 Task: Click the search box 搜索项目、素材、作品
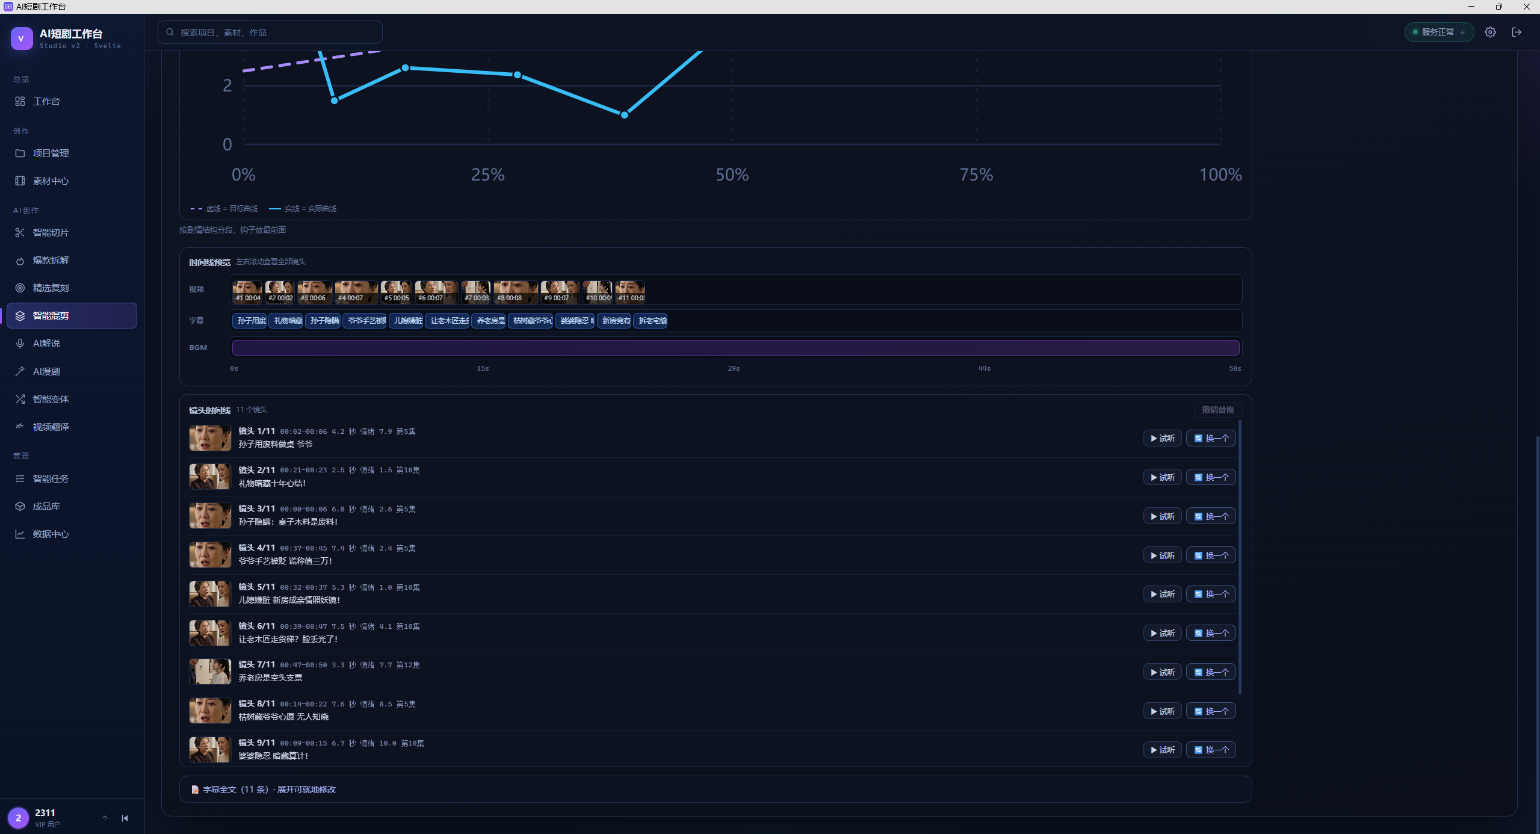coord(270,32)
